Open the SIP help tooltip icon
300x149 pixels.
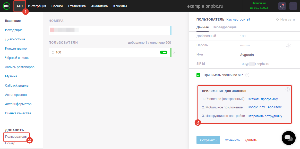click(x=247, y=75)
